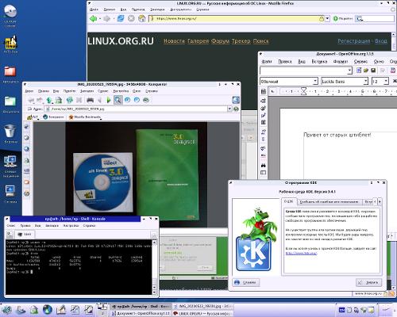Click Konqueror go icon beside address dropdown
The image size is (397, 317).
pos(236,109)
